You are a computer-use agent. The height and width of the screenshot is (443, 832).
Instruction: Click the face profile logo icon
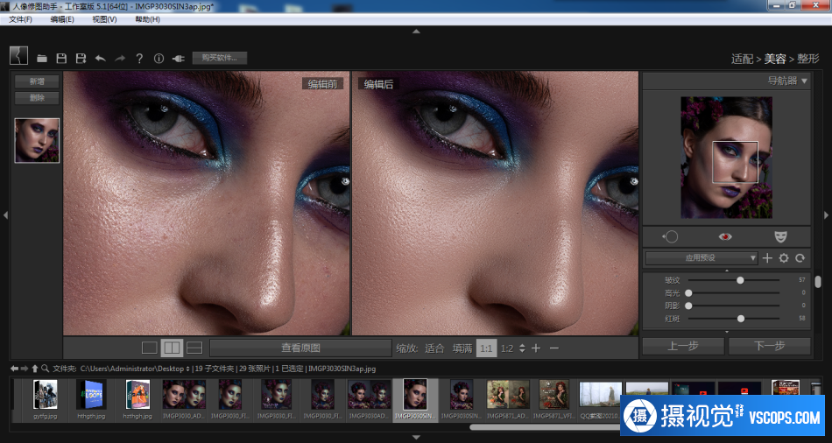point(18,55)
